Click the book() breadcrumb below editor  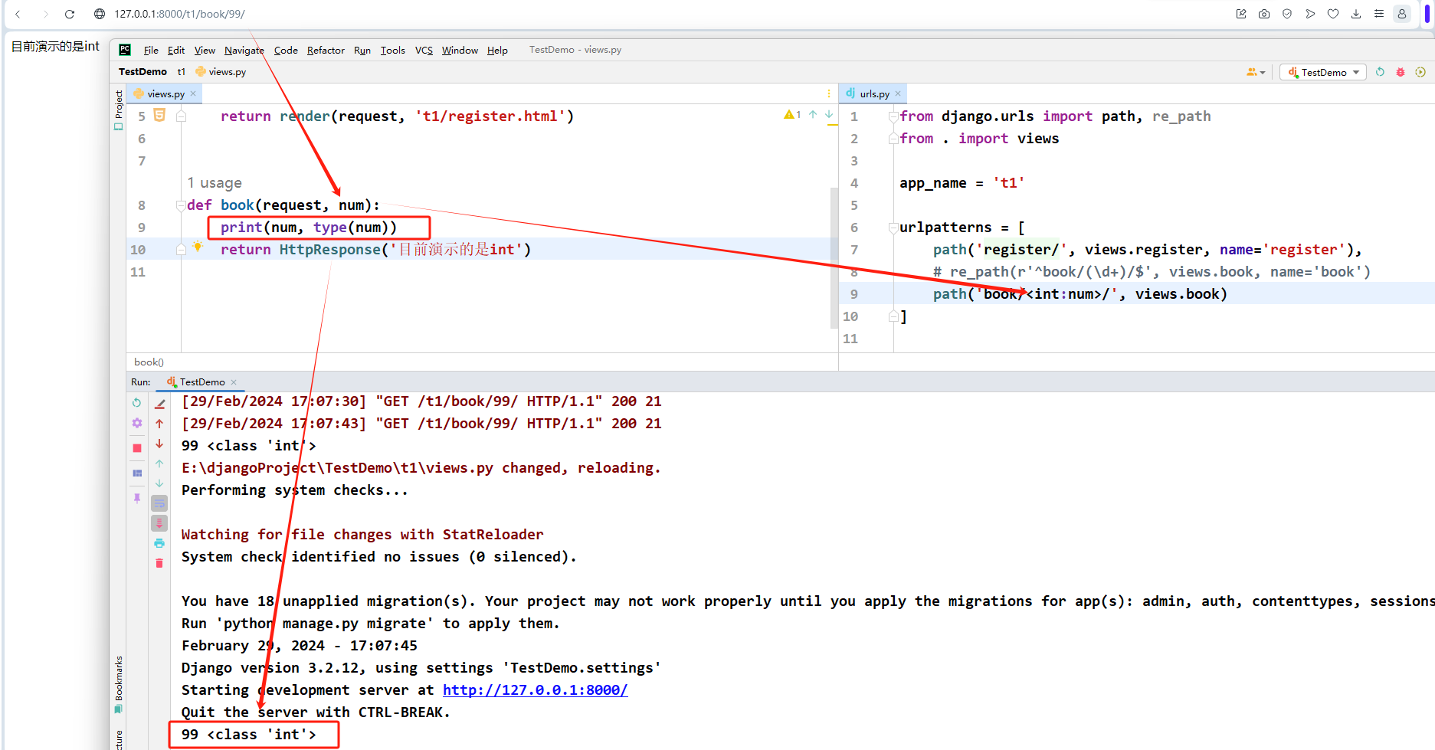(x=149, y=362)
